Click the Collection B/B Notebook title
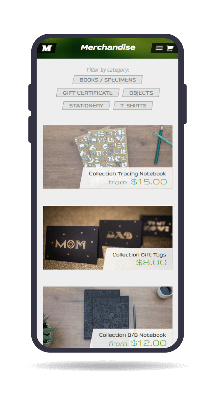This screenshot has width=215, height=405. tap(132, 335)
